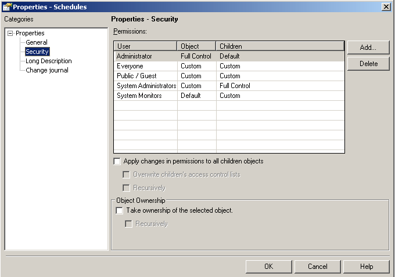The image size is (395, 277).
Task: Click Custom object cell for Public / Guest
Action: click(x=197, y=76)
